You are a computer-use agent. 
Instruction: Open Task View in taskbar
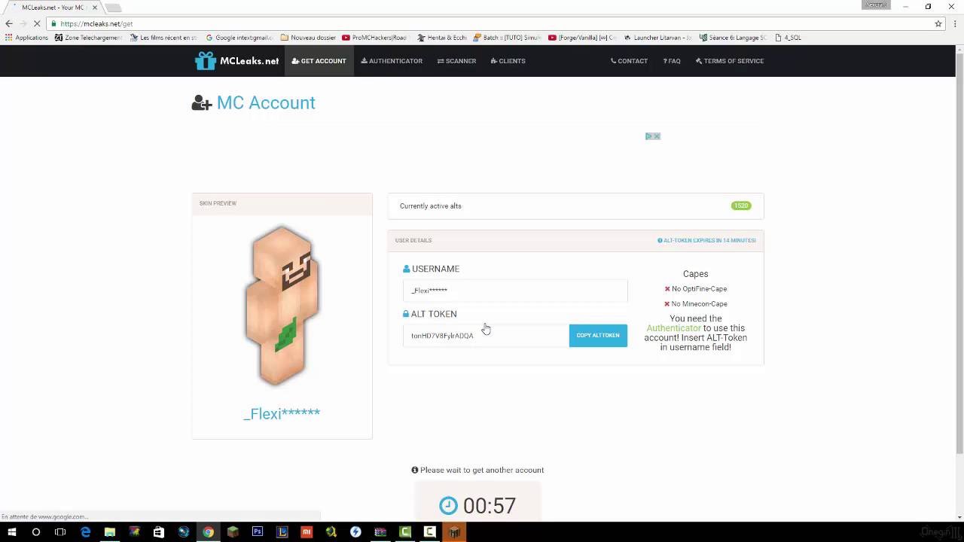[60, 532]
